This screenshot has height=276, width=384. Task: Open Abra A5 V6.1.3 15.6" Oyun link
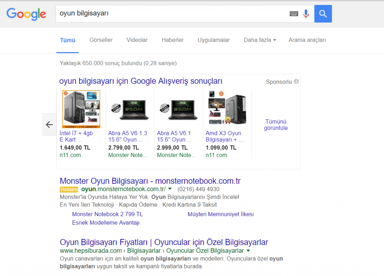click(127, 136)
